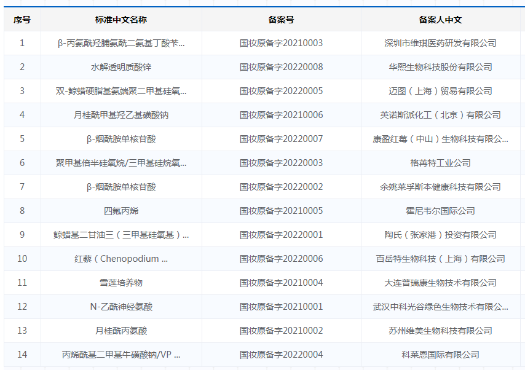The image size is (525, 370).
Task: Click filing number 国妆原备字20220003
Action: (282, 163)
